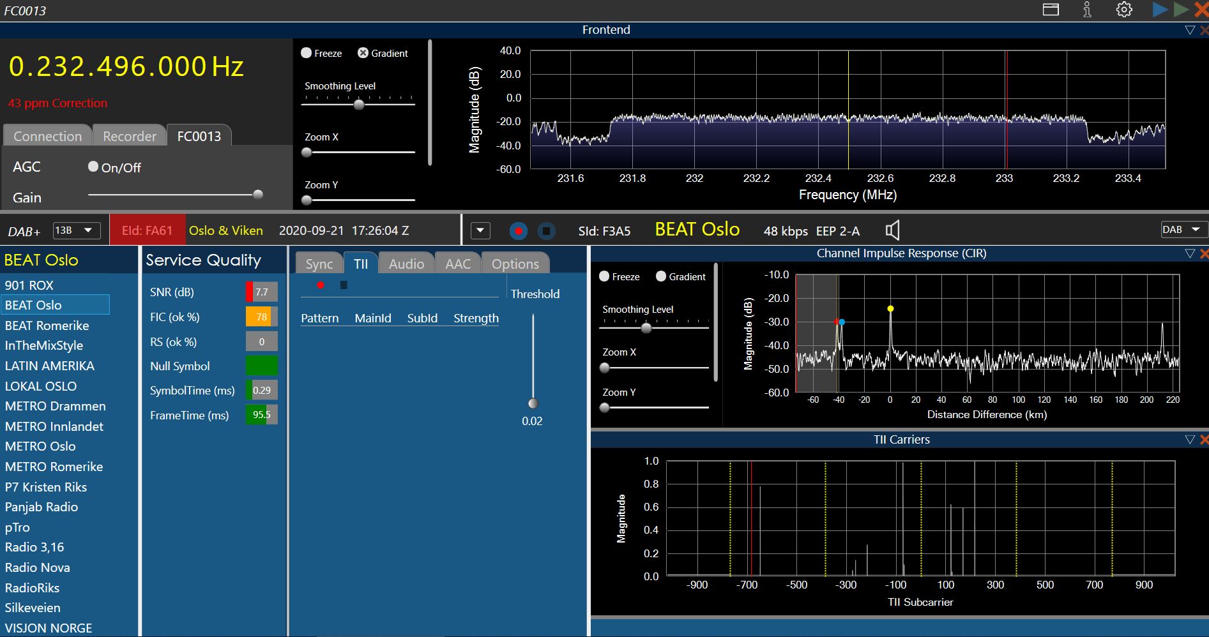Image resolution: width=1209 pixels, height=637 pixels.
Task: Click the stop recording square button
Action: [546, 231]
